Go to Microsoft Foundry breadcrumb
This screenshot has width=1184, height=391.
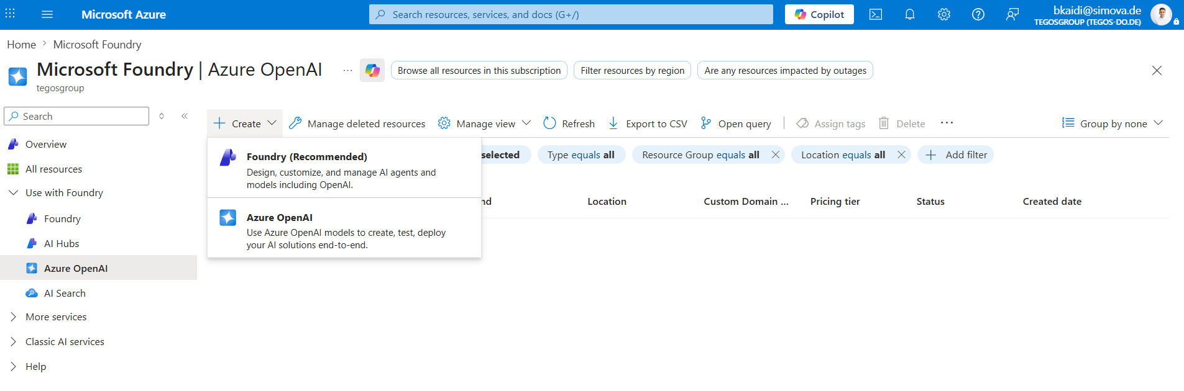[98, 45]
